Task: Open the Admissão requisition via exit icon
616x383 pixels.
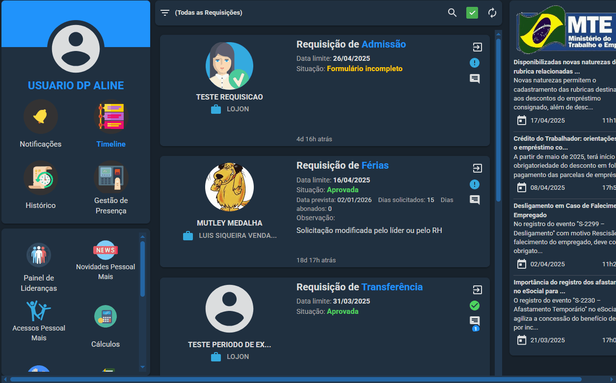Action: tap(477, 47)
